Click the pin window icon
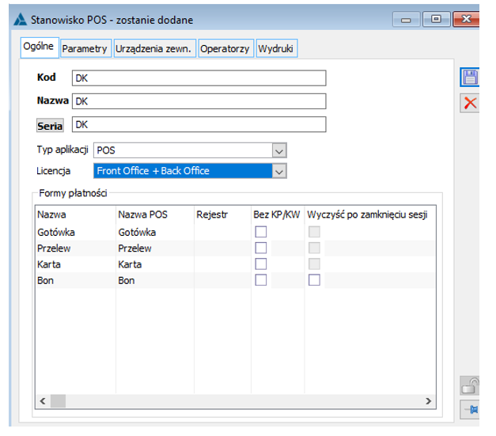Image resolution: width=496 pixels, height=436 pixels. [x=470, y=410]
